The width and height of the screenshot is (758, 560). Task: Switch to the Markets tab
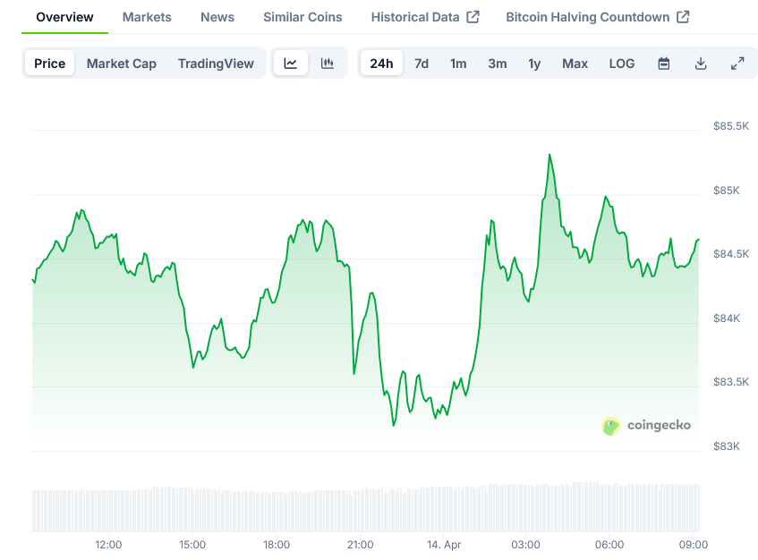(x=146, y=16)
